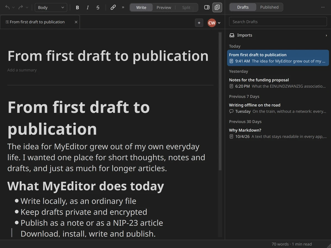Click the window resize grip in corner
Image resolution: width=331 pixels, height=248 pixels.
pyautogui.click(x=329, y=246)
